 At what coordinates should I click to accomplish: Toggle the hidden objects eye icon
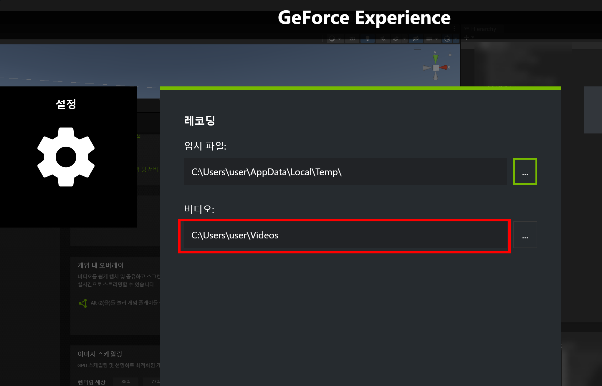[x=416, y=39]
